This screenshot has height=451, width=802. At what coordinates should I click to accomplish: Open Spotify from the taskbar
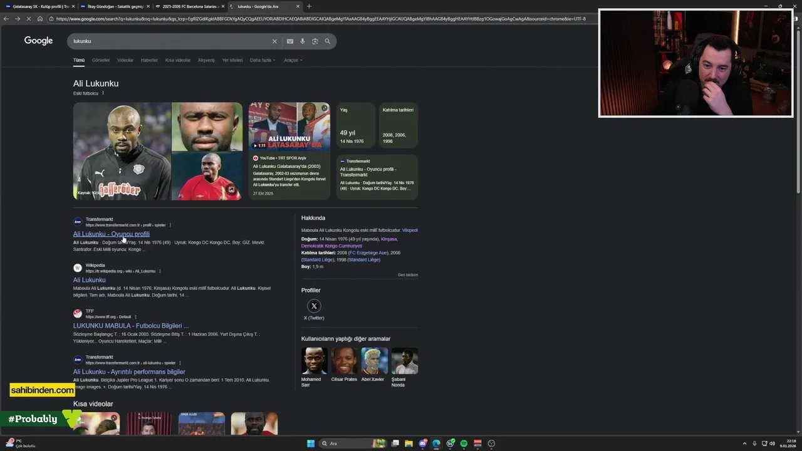[x=464, y=443]
